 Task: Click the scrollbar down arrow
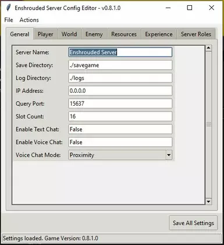[208, 201]
